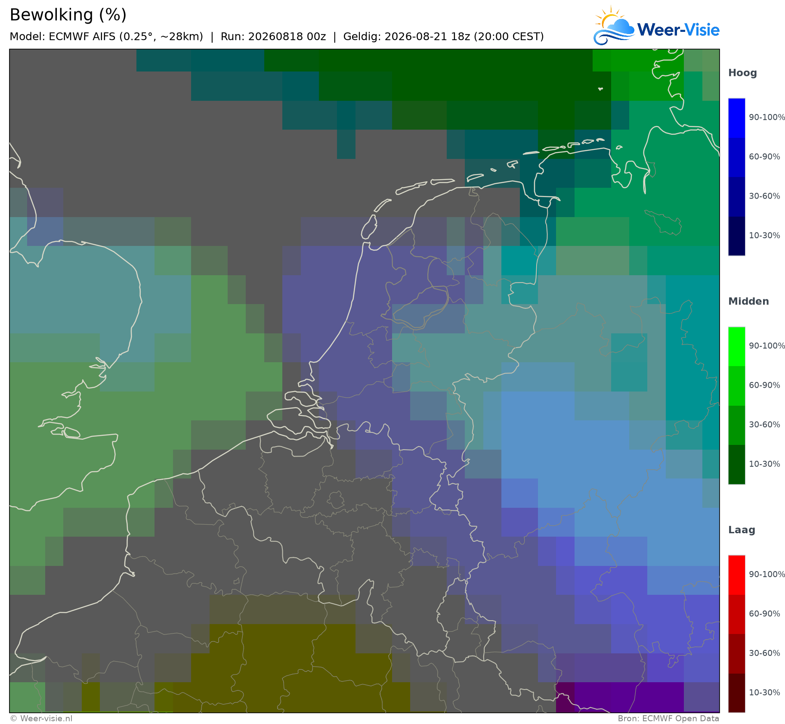Screen dimensions: 785x724
Task: Open the Weer-visie.nl copyright link
Action: (41, 718)
